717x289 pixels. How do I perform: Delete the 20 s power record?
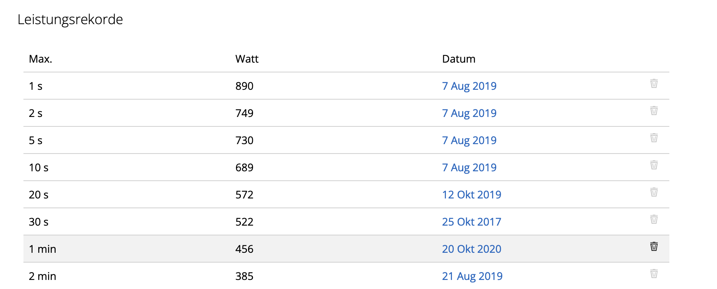(654, 192)
